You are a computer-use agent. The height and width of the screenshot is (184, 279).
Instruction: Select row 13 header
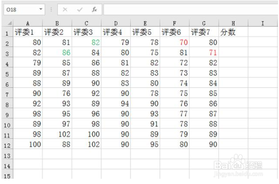click(7, 154)
